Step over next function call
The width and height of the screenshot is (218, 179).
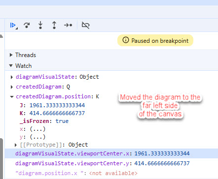pyautogui.click(x=27, y=25)
